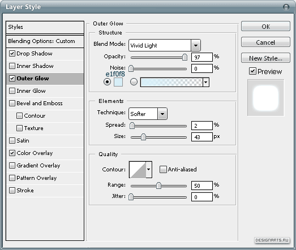Toggle the Color Overlay checkbox

pyautogui.click(x=12, y=153)
